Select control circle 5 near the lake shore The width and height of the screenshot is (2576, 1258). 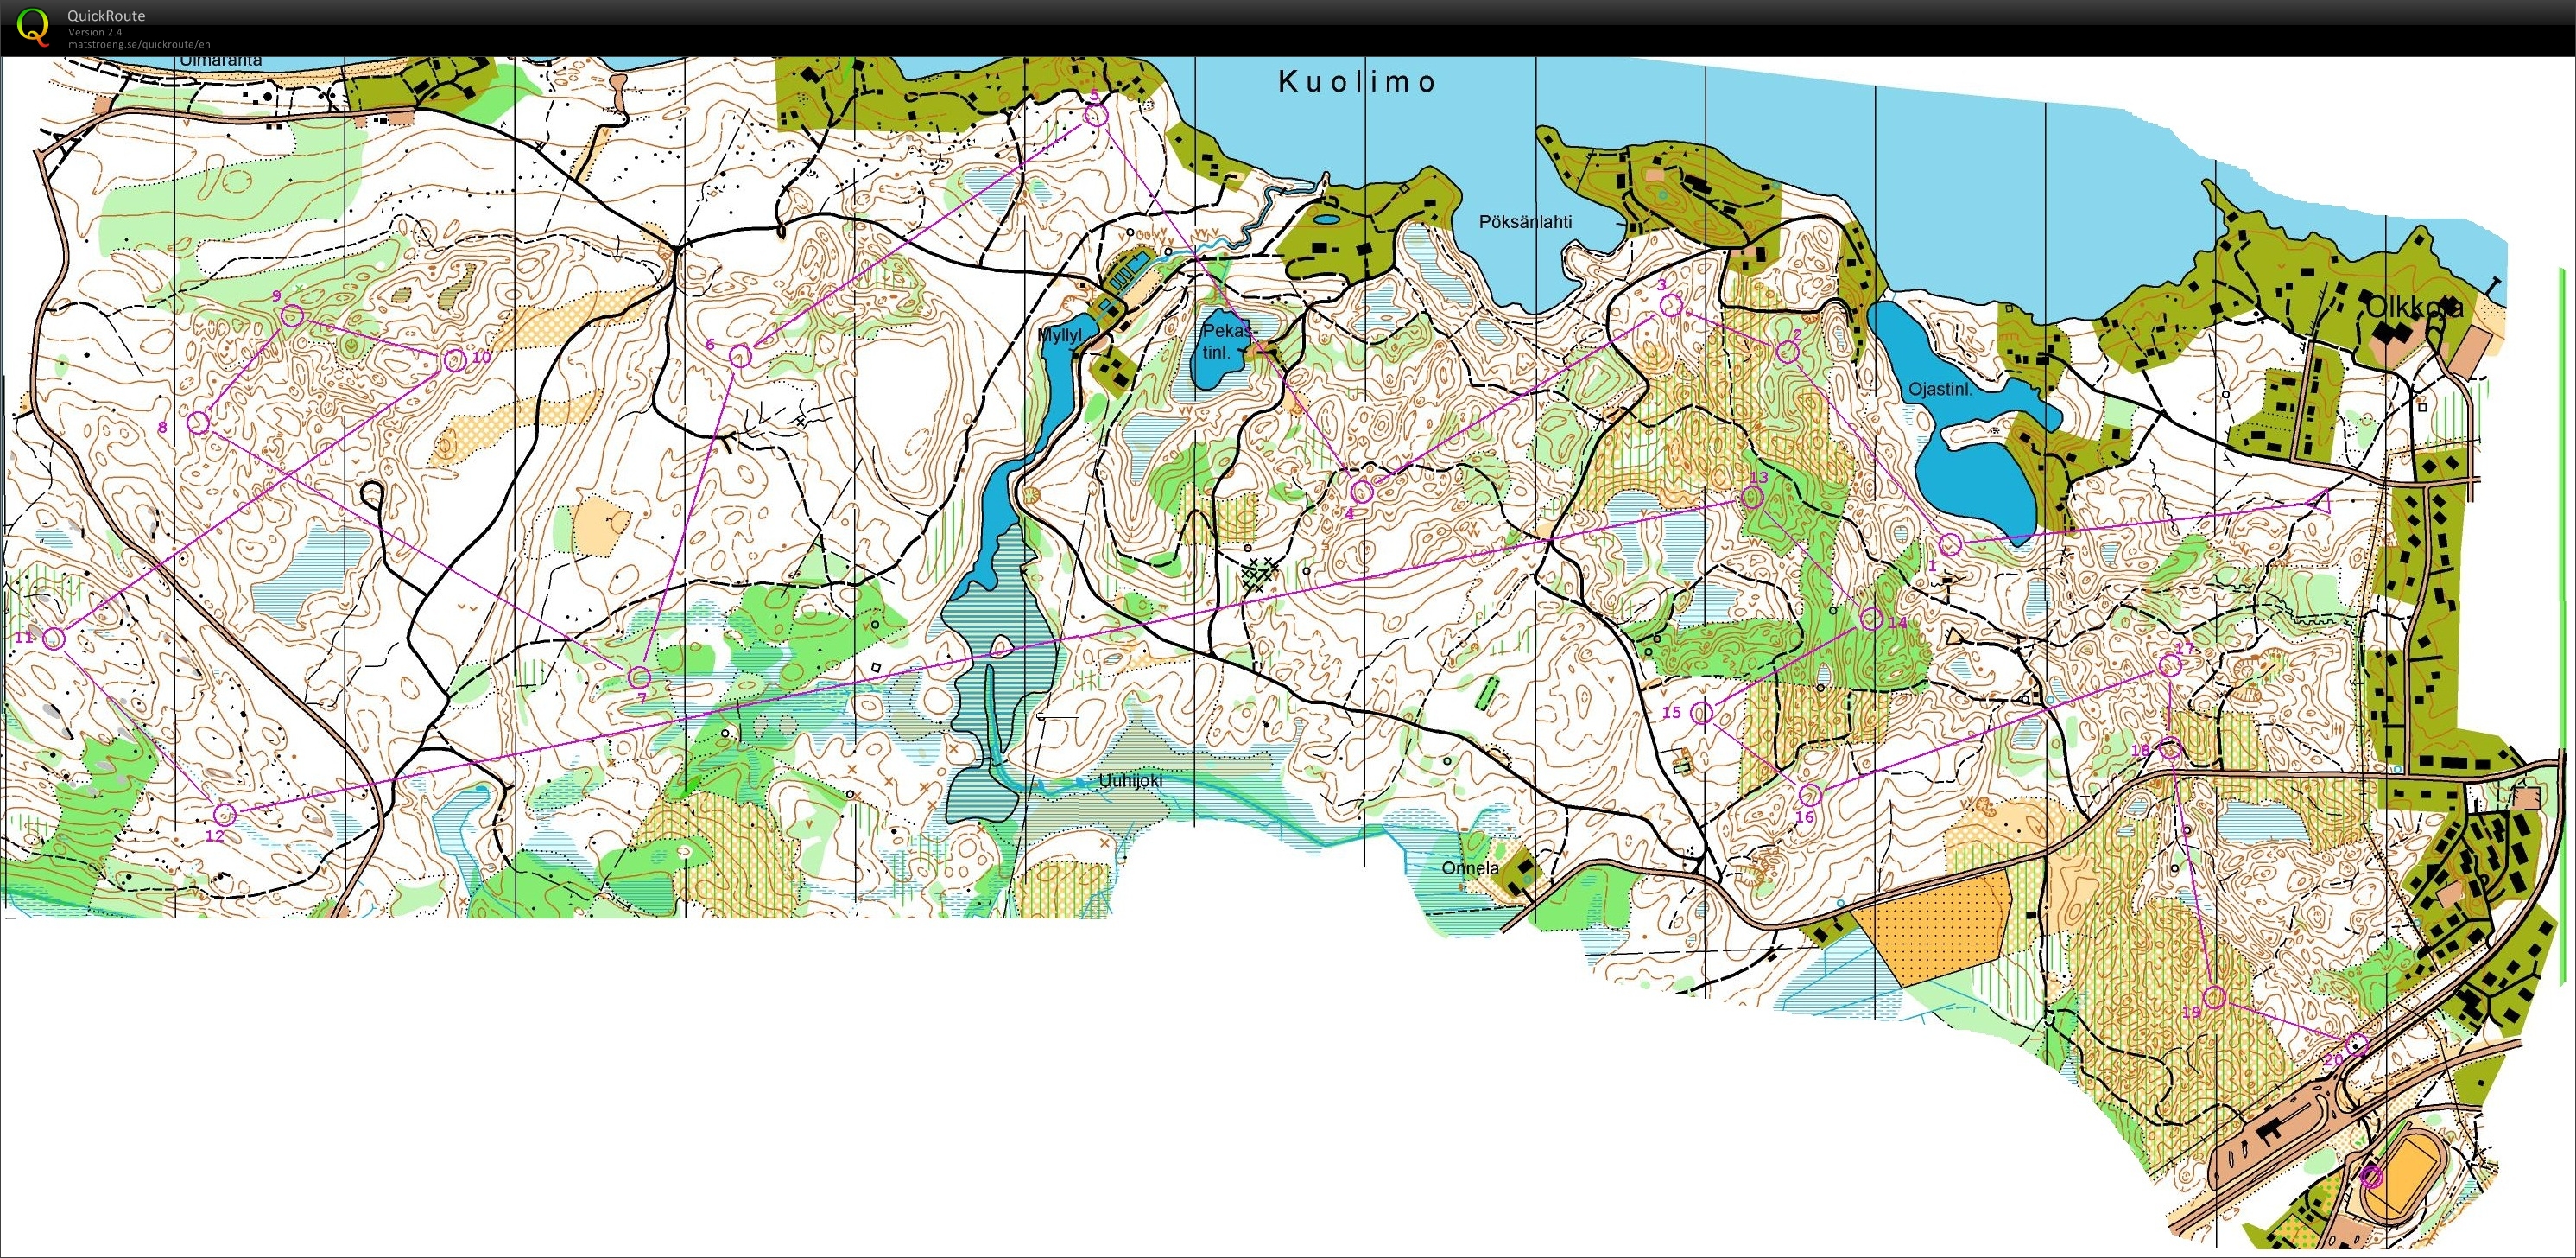click(x=1096, y=114)
